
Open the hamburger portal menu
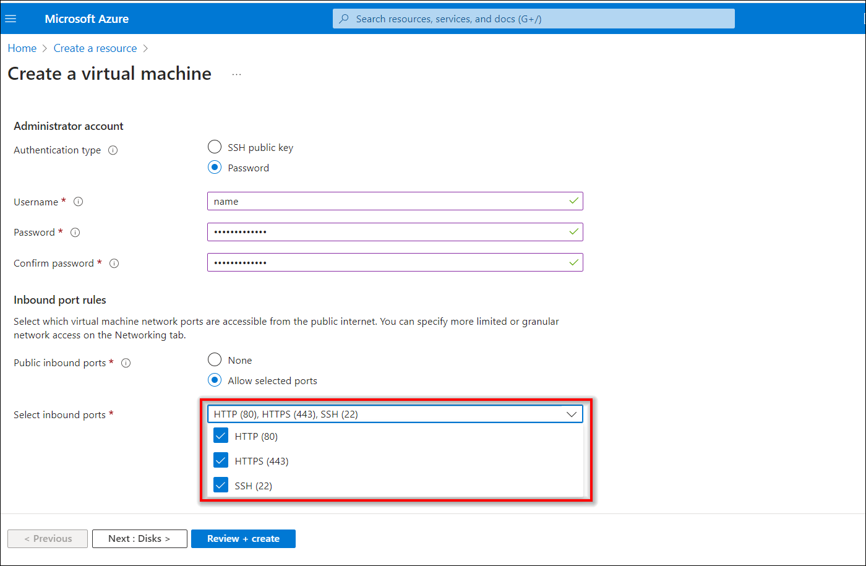point(11,19)
